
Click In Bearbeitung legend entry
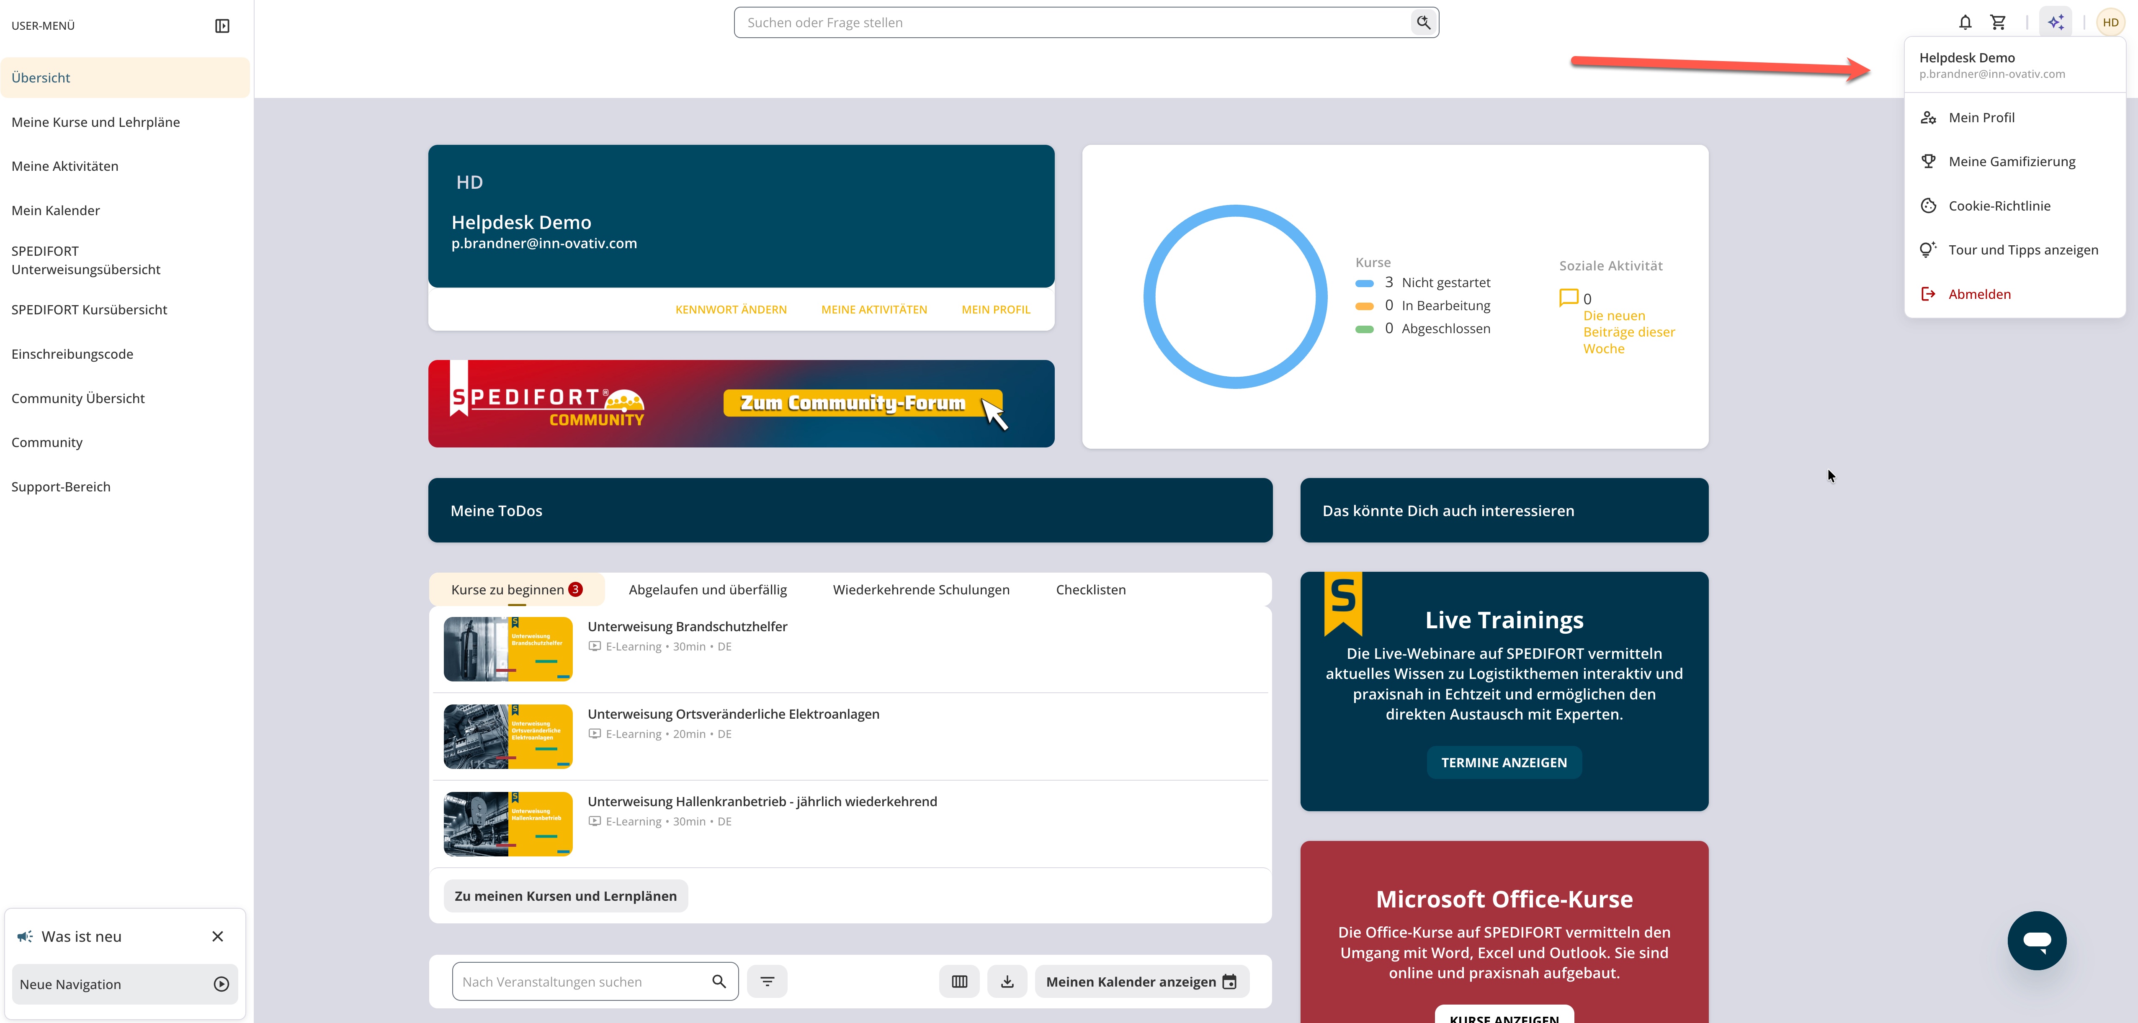point(1423,305)
